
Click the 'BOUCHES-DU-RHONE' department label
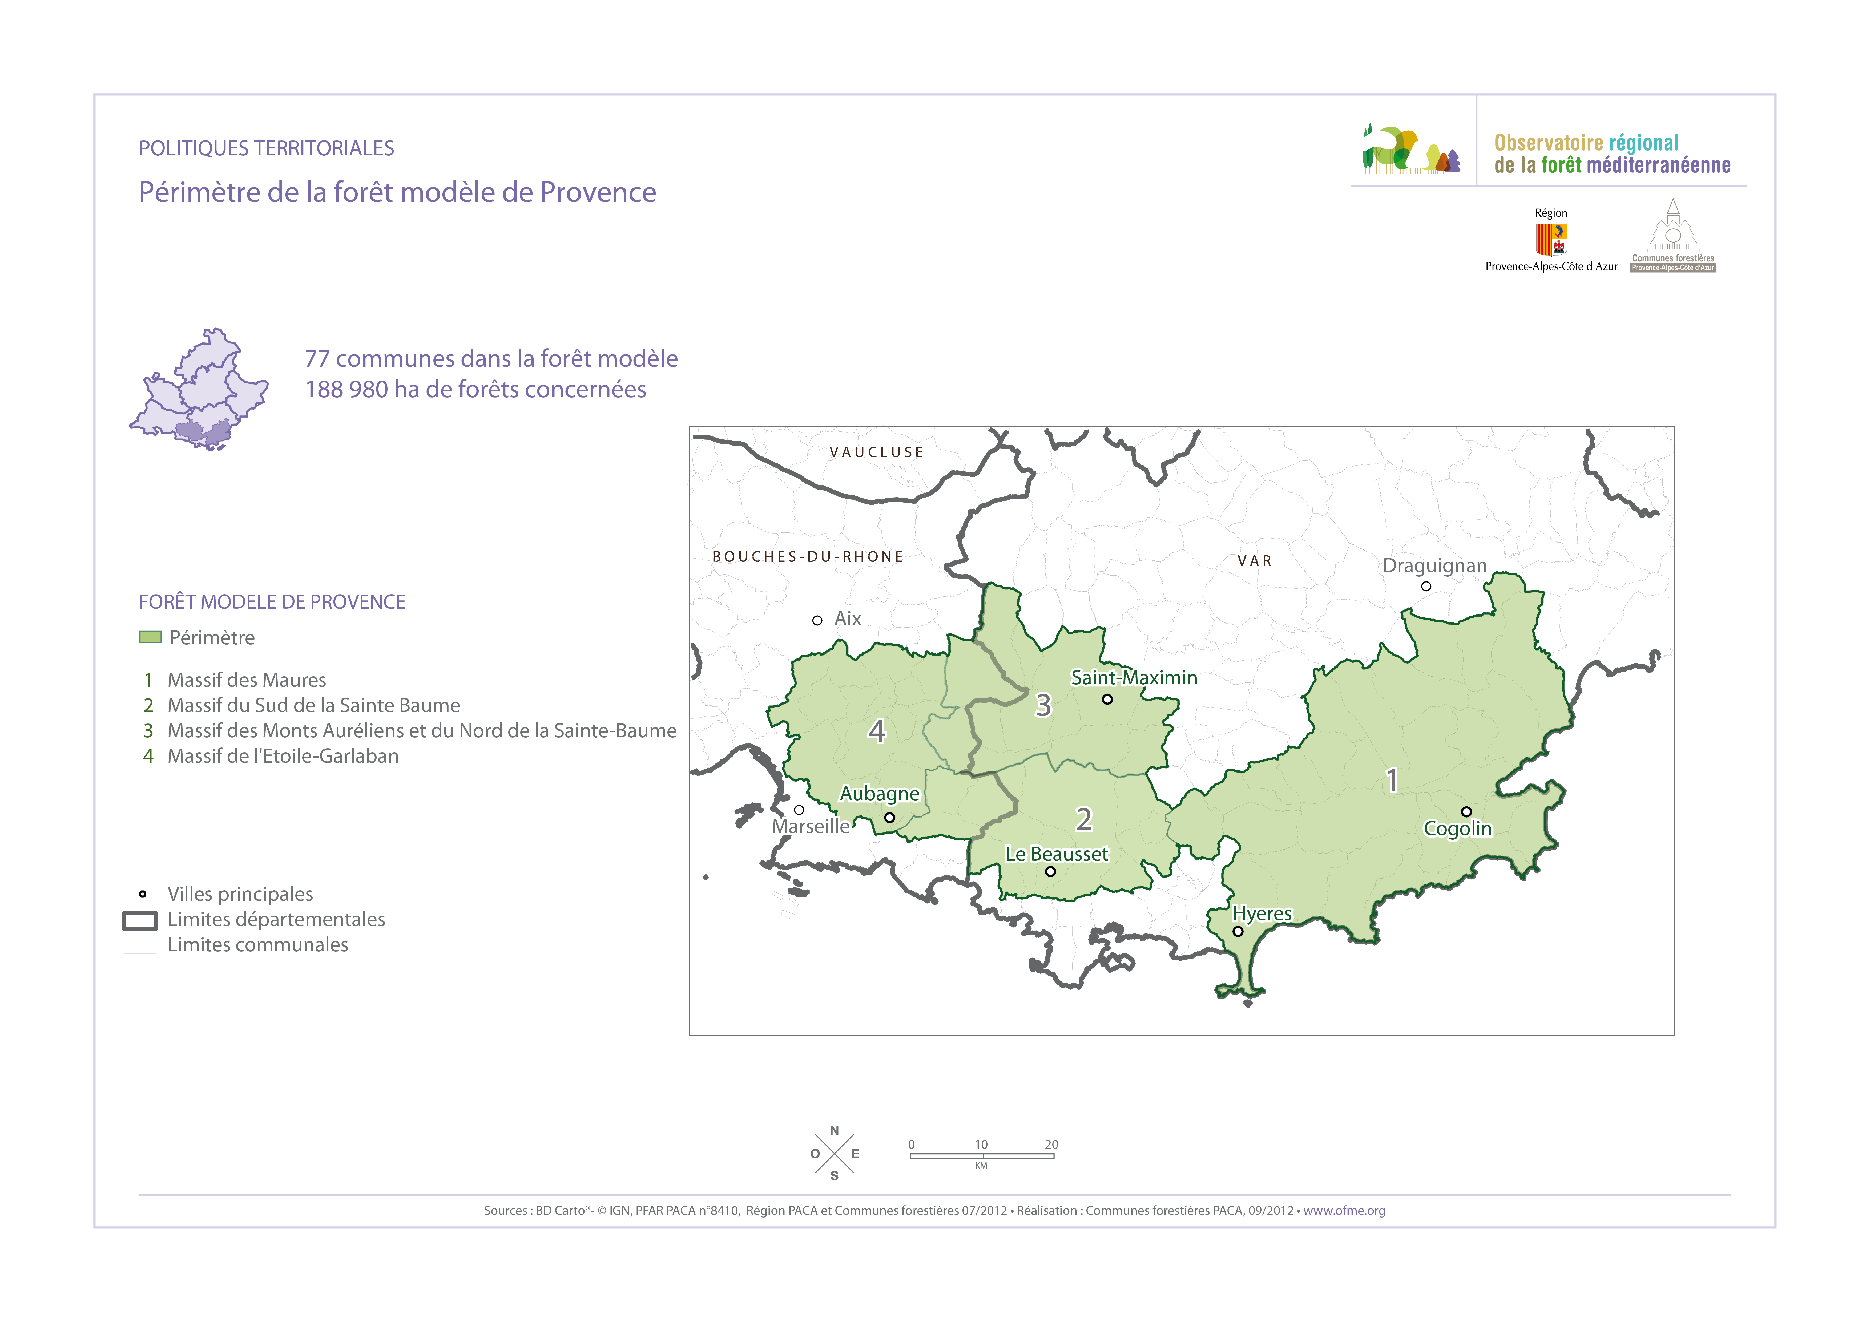coord(808,556)
